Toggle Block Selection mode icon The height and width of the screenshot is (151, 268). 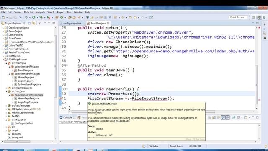(105, 17)
